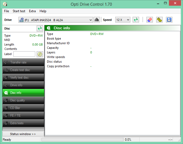
Task: Click the Label input field
Action: click(x=24, y=54)
